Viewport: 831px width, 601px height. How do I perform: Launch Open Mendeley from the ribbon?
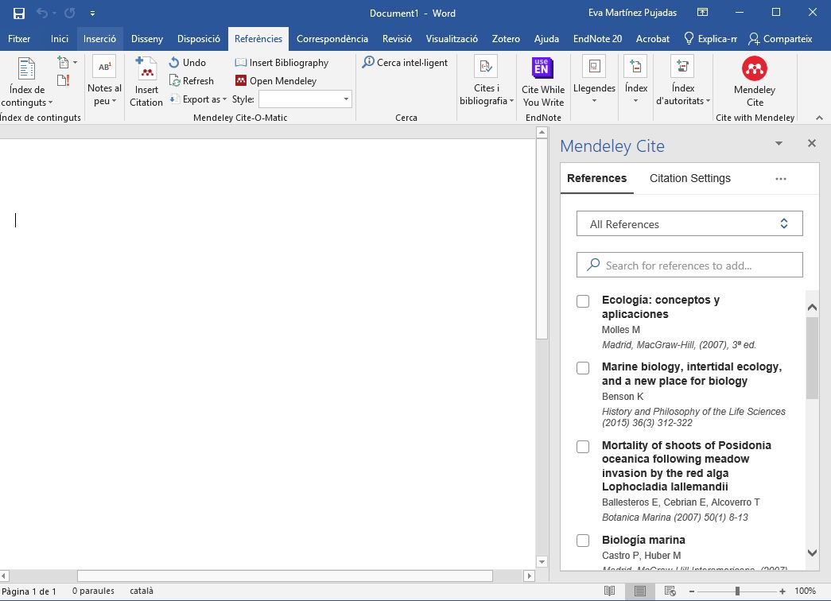point(276,80)
